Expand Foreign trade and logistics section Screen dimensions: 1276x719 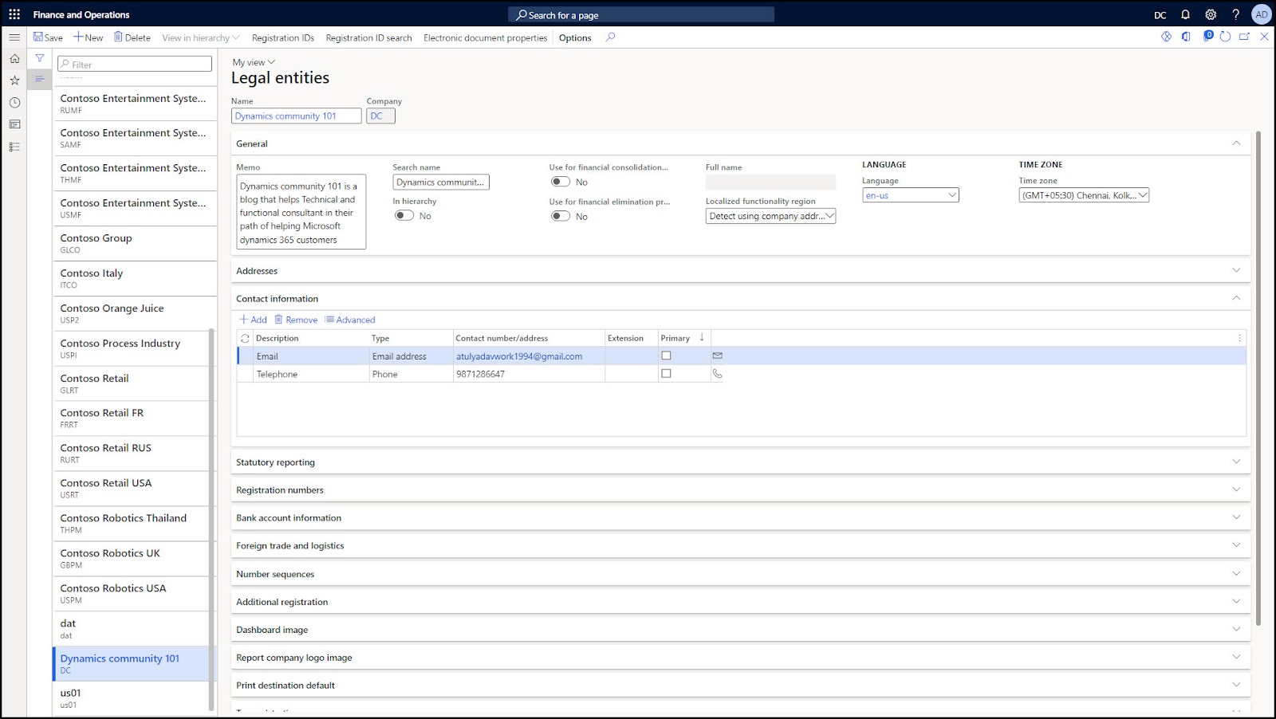[x=1236, y=545]
